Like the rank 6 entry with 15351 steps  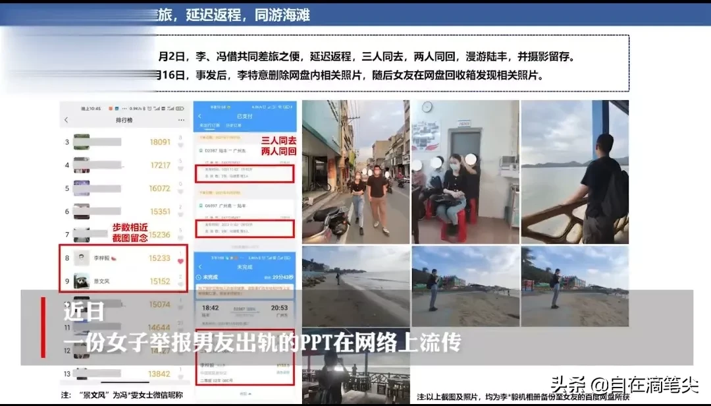click(180, 215)
